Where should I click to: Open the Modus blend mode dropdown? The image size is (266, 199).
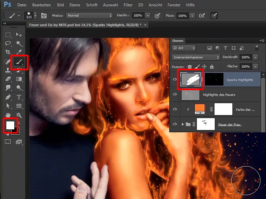89,16
